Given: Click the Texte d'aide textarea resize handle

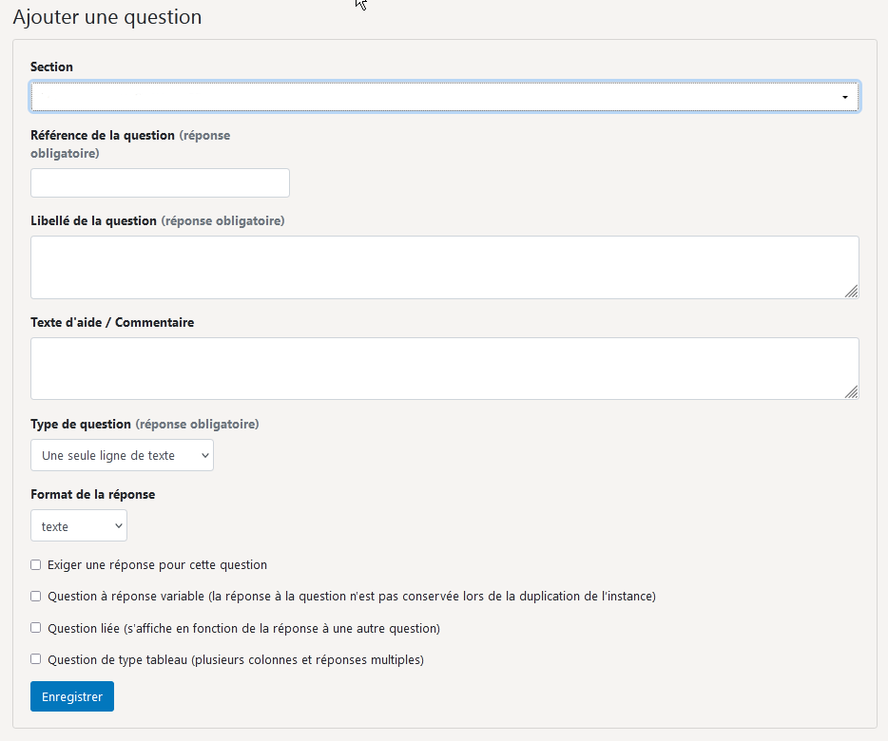Looking at the screenshot, I should click(851, 391).
